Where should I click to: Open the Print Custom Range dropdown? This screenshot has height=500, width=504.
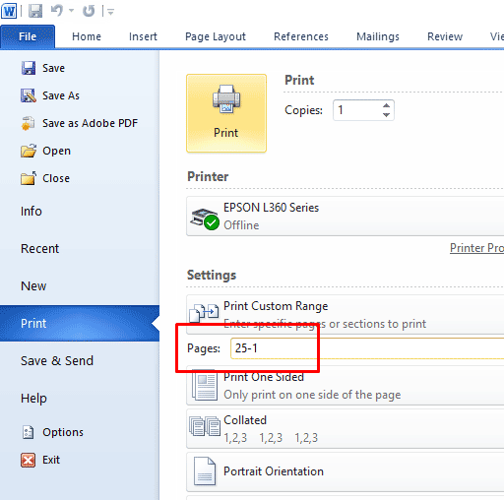coord(346,315)
